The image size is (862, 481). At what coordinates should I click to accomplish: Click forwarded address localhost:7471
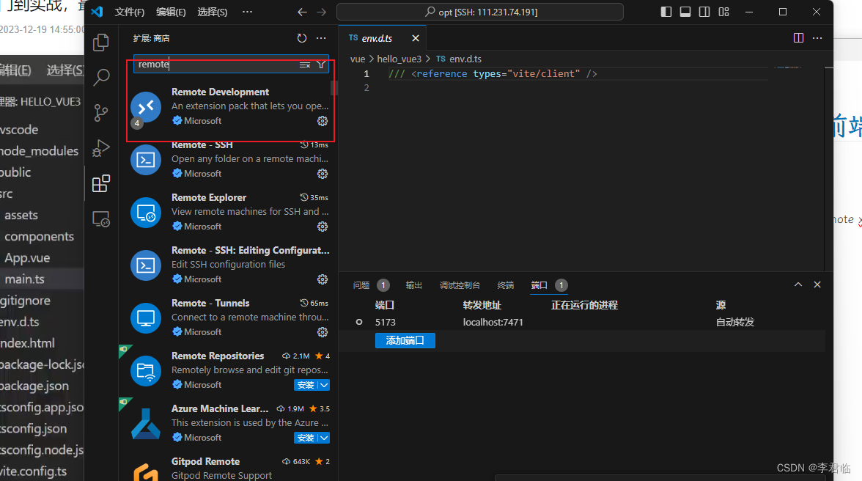pyautogui.click(x=493, y=322)
